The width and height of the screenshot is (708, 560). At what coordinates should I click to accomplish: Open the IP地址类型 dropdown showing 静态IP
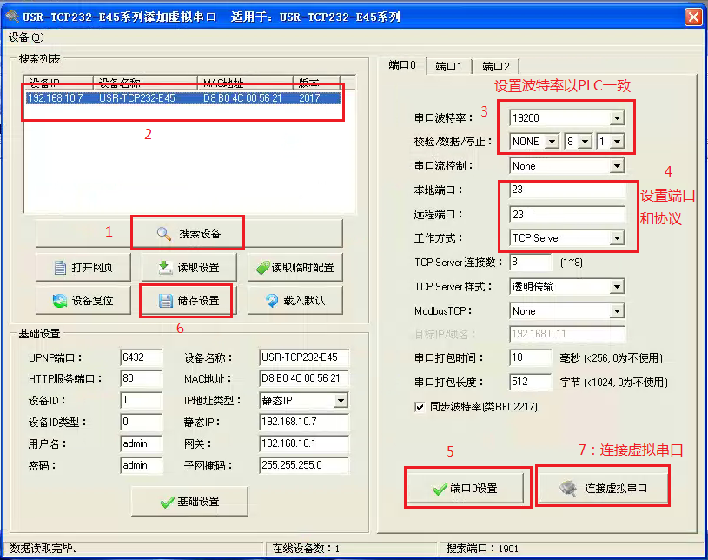tap(340, 401)
